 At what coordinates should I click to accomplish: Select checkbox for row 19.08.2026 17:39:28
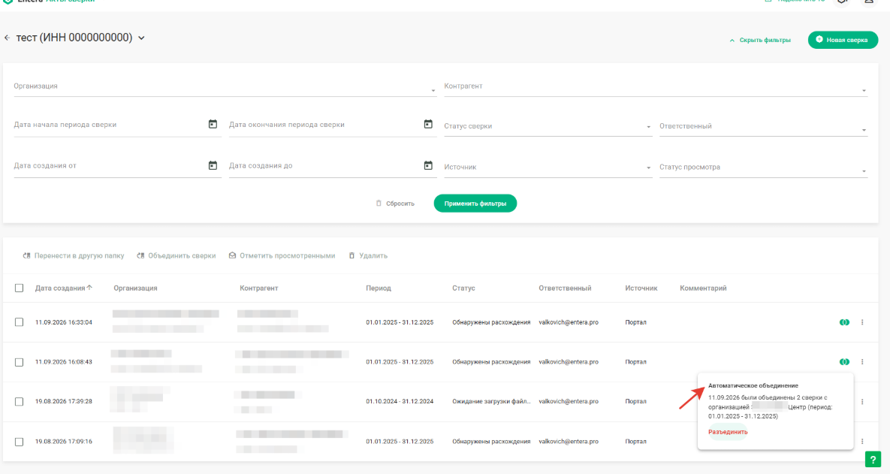click(20, 402)
